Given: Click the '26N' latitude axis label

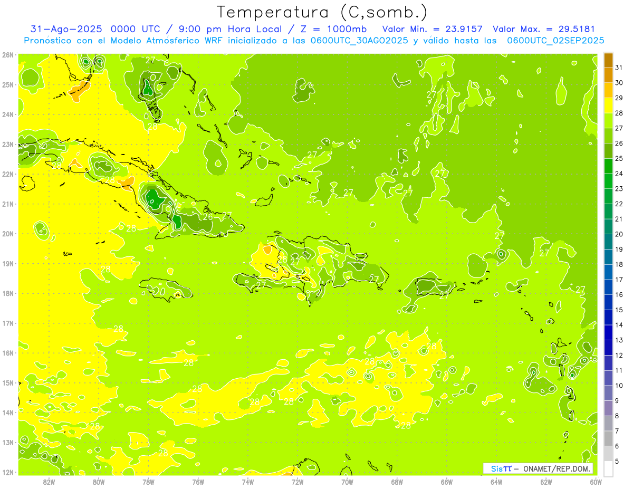Looking at the screenshot, I should [x=7, y=55].
